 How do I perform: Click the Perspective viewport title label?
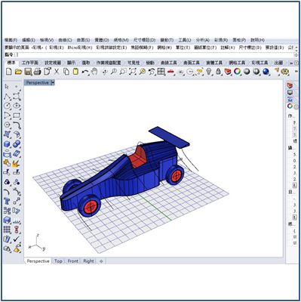click(x=38, y=83)
